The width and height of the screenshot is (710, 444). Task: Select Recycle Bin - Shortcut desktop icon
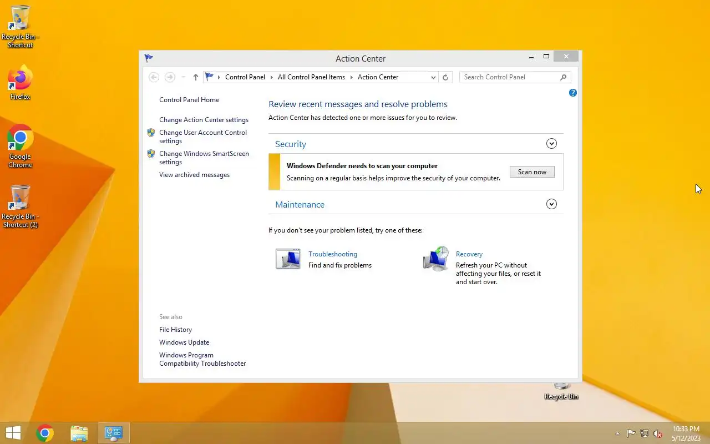coord(21,26)
